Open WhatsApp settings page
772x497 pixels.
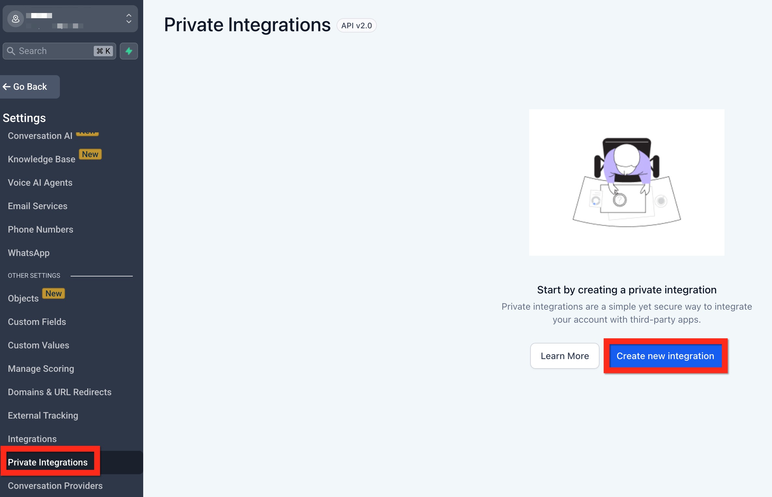click(x=29, y=253)
